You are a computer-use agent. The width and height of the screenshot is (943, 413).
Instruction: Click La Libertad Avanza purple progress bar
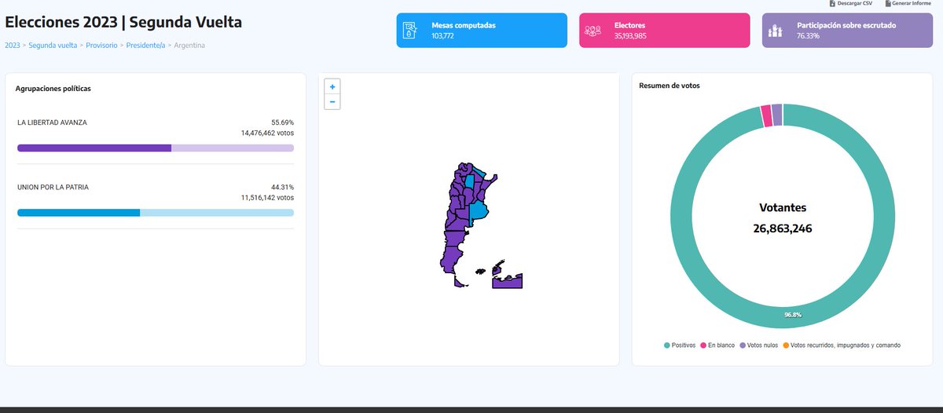coord(156,148)
